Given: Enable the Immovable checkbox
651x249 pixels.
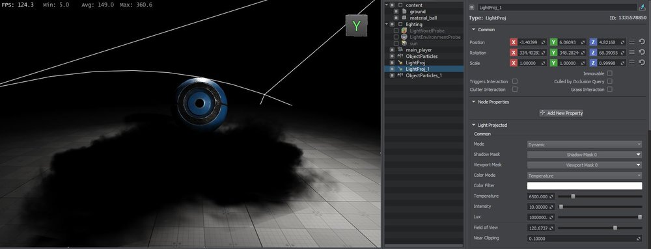Looking at the screenshot, I should click(609, 73).
